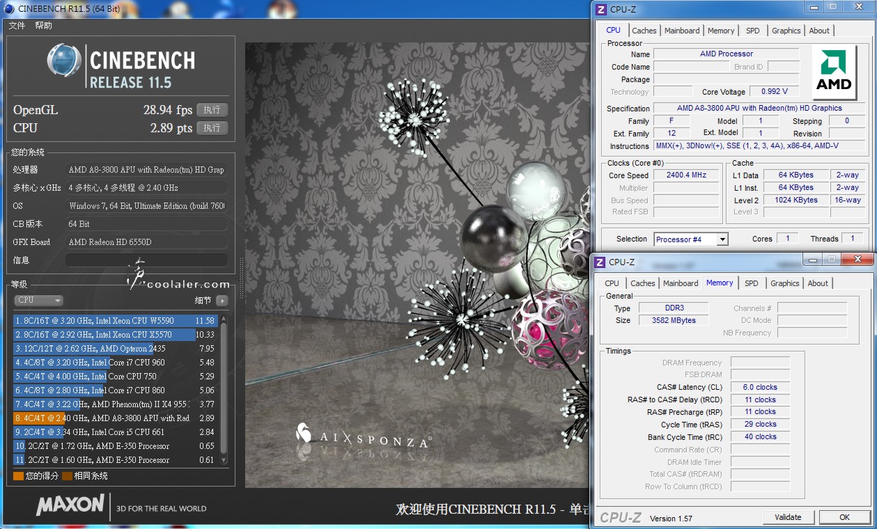Expand details with the 细节 arrow button
The width and height of the screenshot is (877, 529).
(222, 301)
